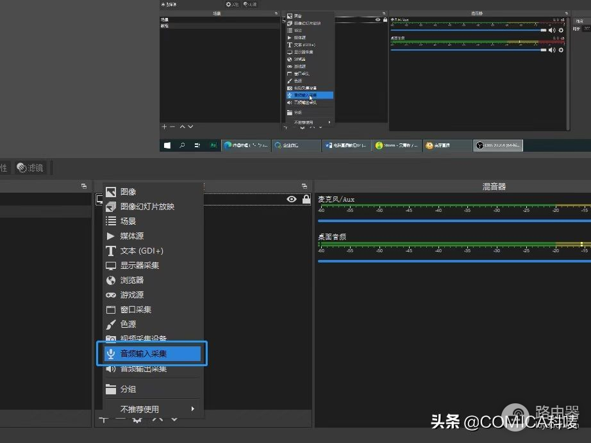The image size is (591, 443).
Task: Mute 麦克风/Aux speaker icon in preview
Action: tap(552, 30)
